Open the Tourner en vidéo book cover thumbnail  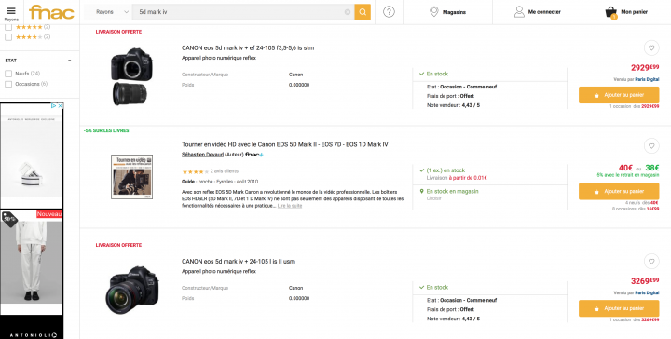tap(131, 177)
